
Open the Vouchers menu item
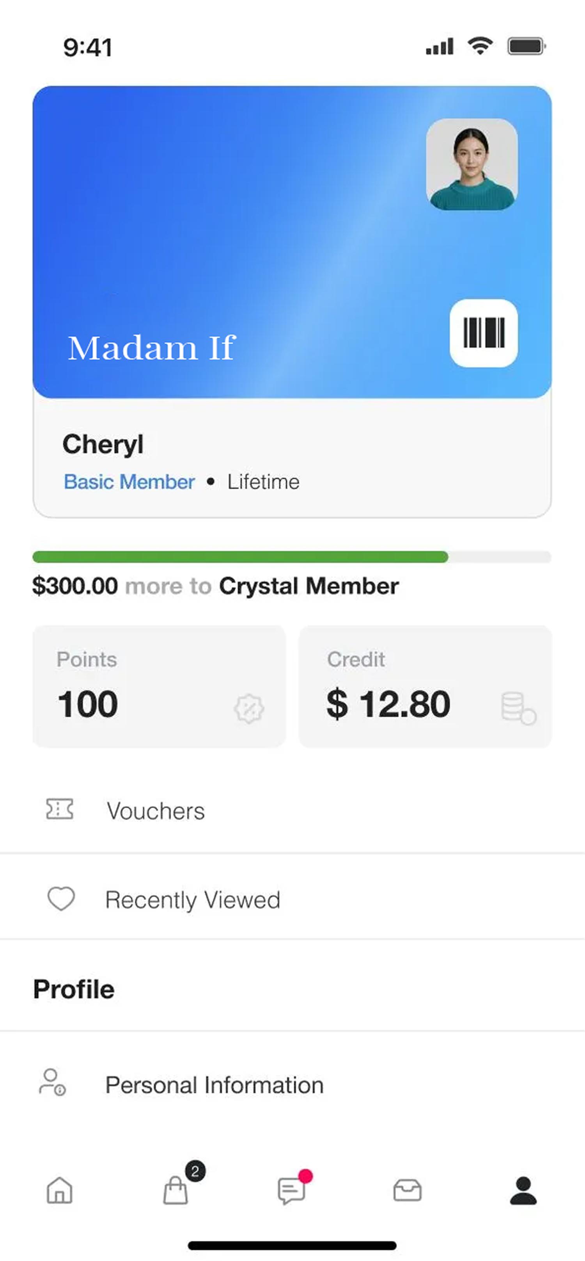[x=156, y=811]
